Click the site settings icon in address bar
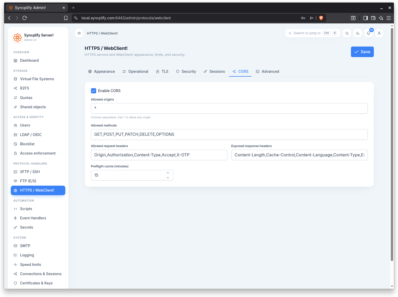Screen dimensions: 398x297 point(76,18)
